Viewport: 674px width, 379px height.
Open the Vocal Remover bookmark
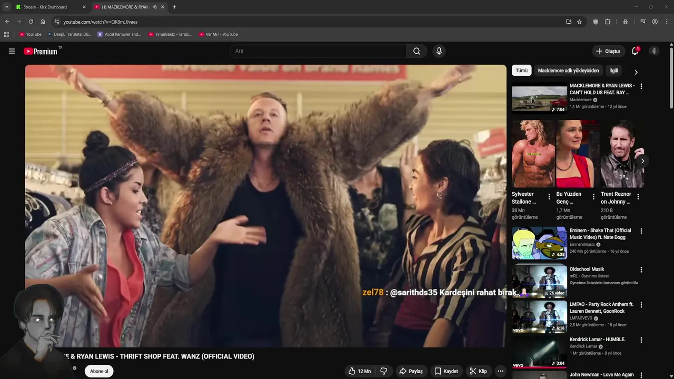pyautogui.click(x=120, y=34)
